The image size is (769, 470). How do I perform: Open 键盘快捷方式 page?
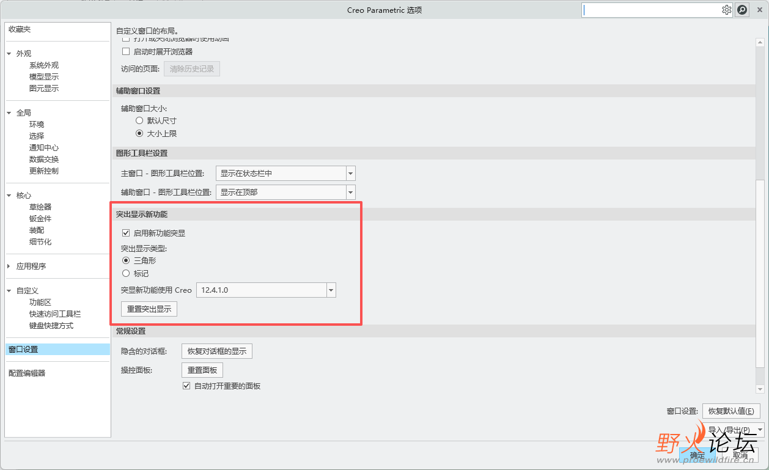pos(51,326)
